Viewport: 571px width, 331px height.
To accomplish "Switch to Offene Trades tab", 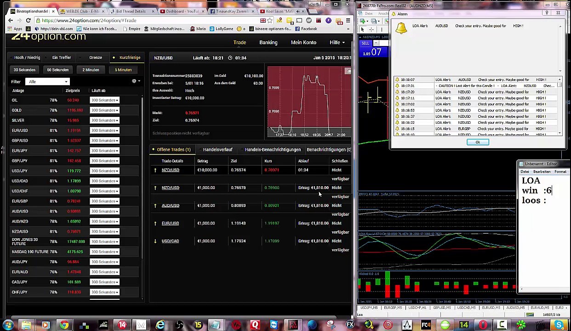I will [x=173, y=149].
